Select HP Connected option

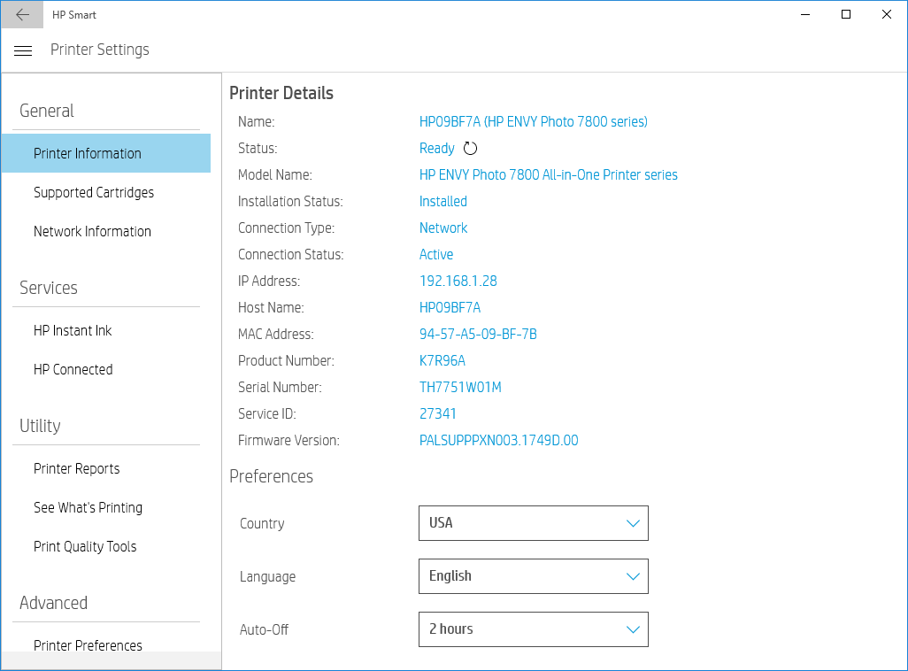pyautogui.click(x=73, y=369)
